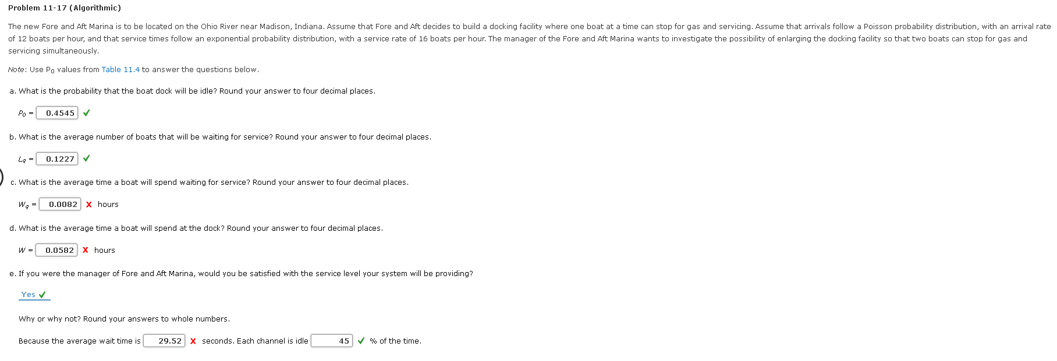Select the P0 field showing 0.4545

pyautogui.click(x=57, y=113)
